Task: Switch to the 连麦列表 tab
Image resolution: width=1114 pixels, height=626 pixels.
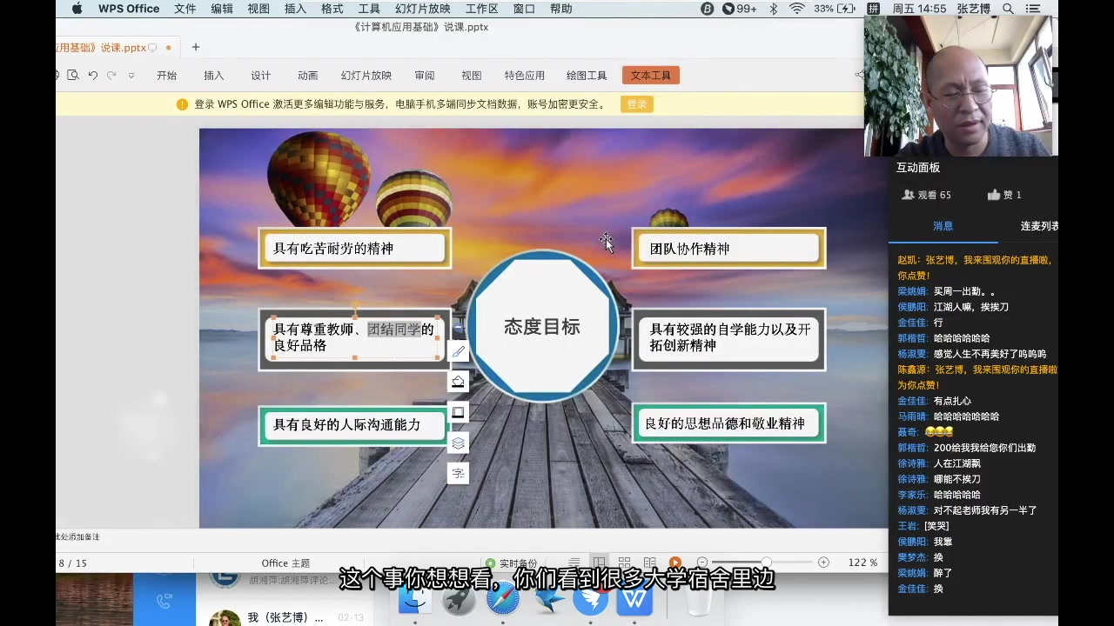Action: click(1040, 226)
